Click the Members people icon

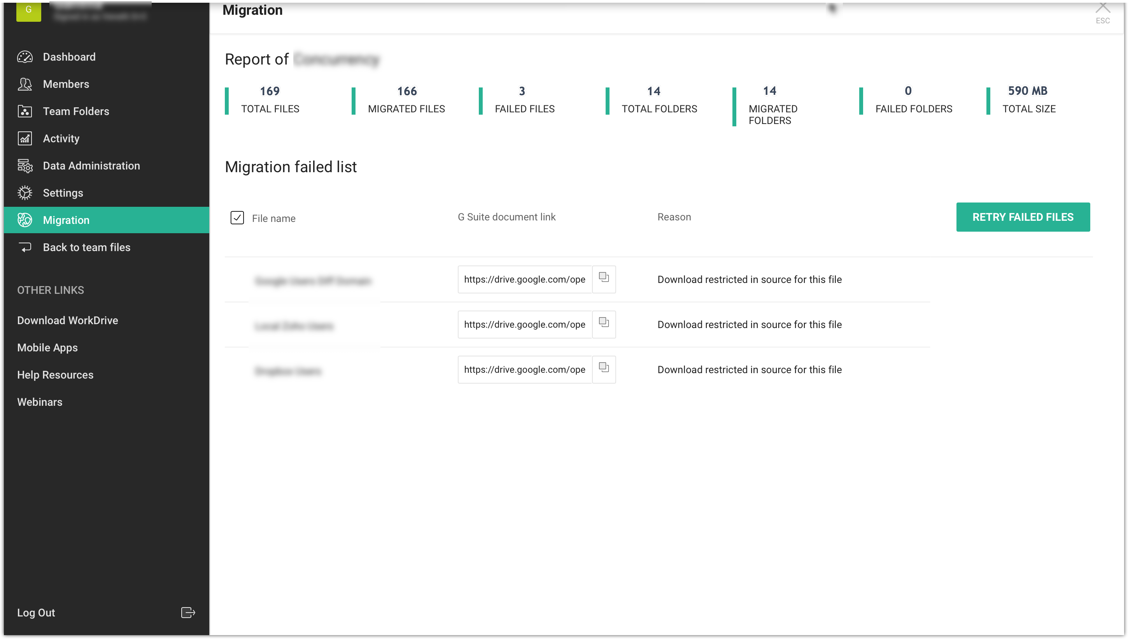pos(25,84)
